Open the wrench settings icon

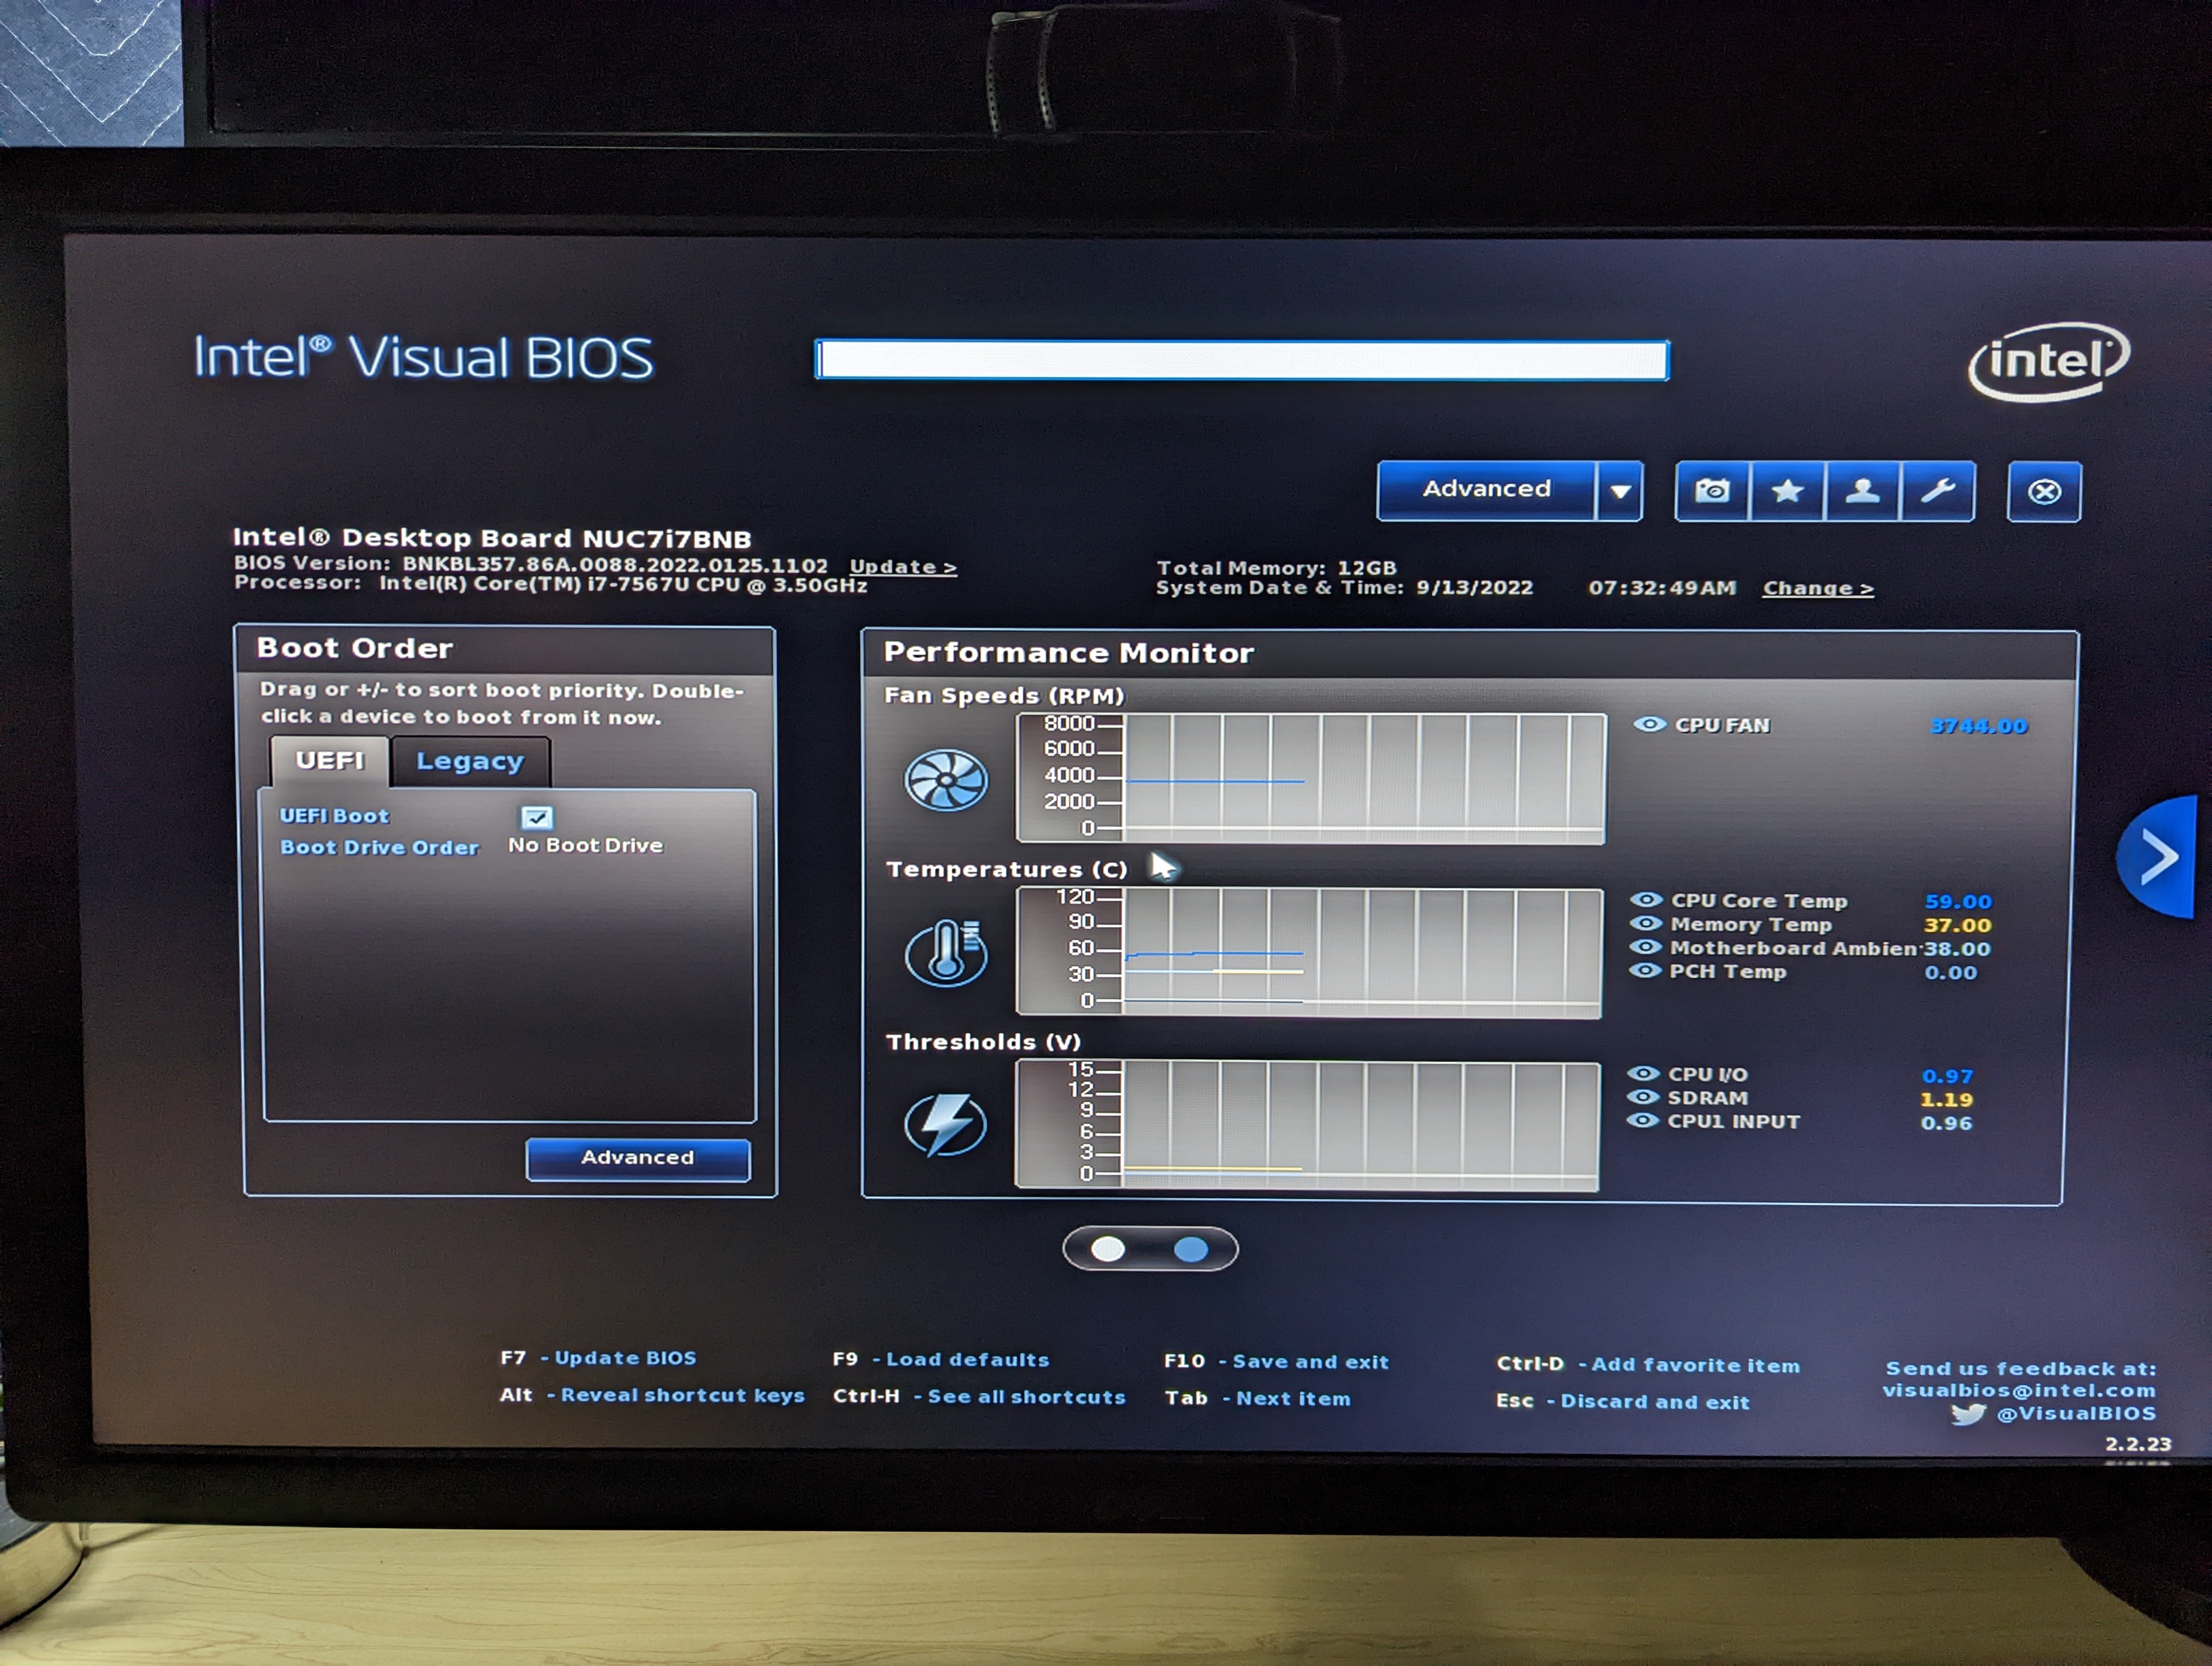pyautogui.click(x=1938, y=491)
